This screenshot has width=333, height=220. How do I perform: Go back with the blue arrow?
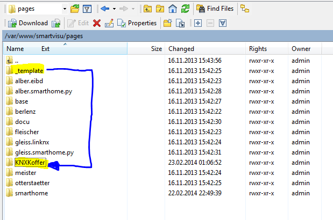click(105, 9)
